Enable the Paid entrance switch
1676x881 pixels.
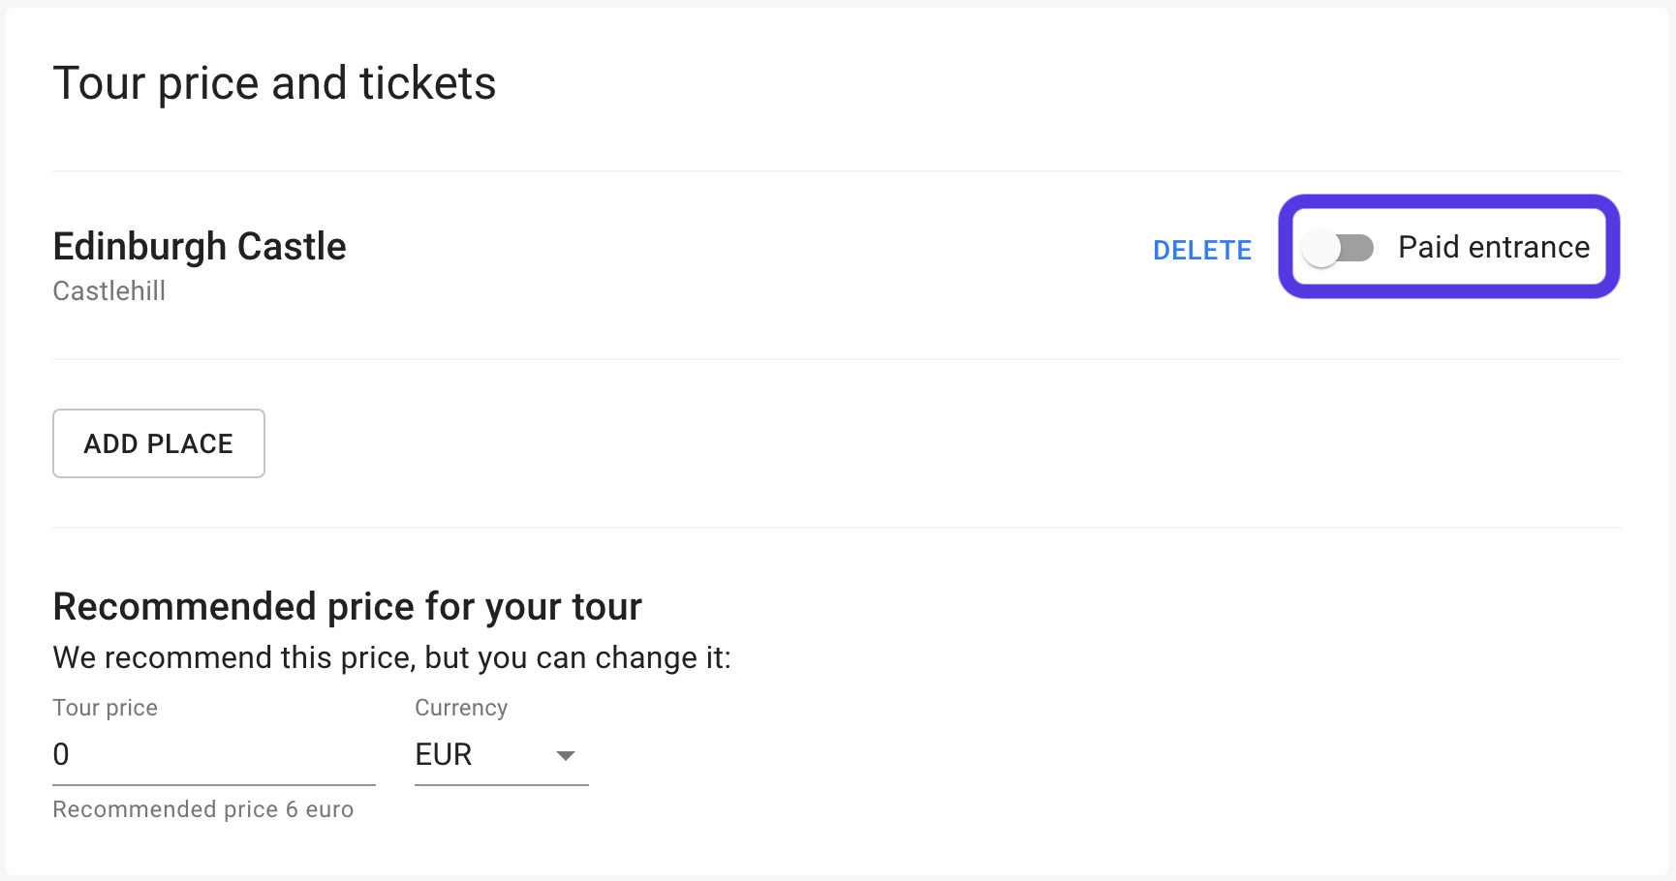[x=1338, y=248]
